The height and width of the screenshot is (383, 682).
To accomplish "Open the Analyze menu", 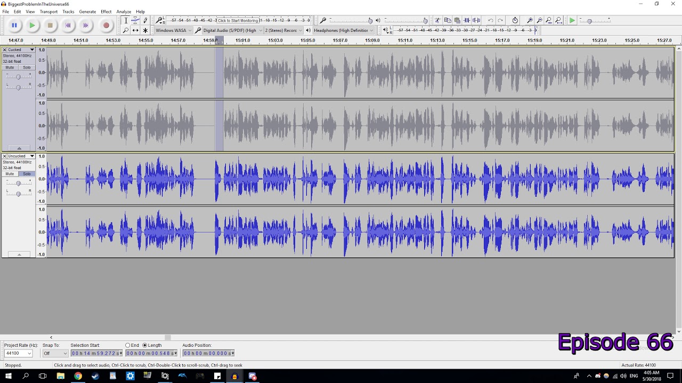I will [x=124, y=12].
